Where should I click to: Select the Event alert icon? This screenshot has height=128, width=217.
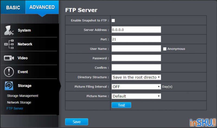click(9, 72)
